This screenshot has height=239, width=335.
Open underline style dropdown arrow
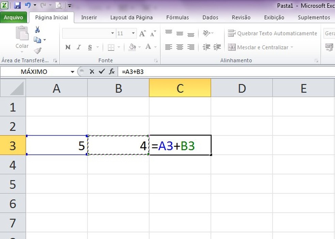98,47
